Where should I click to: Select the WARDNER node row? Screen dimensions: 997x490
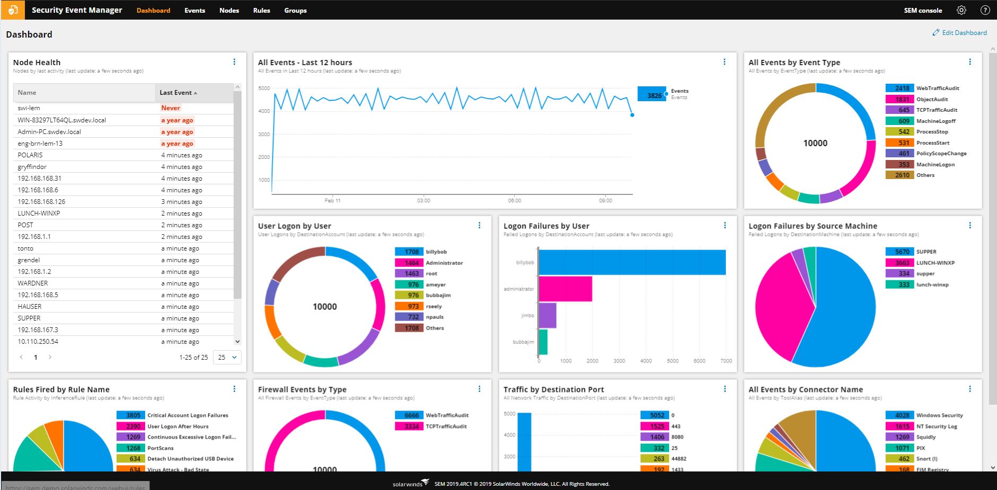click(x=123, y=283)
